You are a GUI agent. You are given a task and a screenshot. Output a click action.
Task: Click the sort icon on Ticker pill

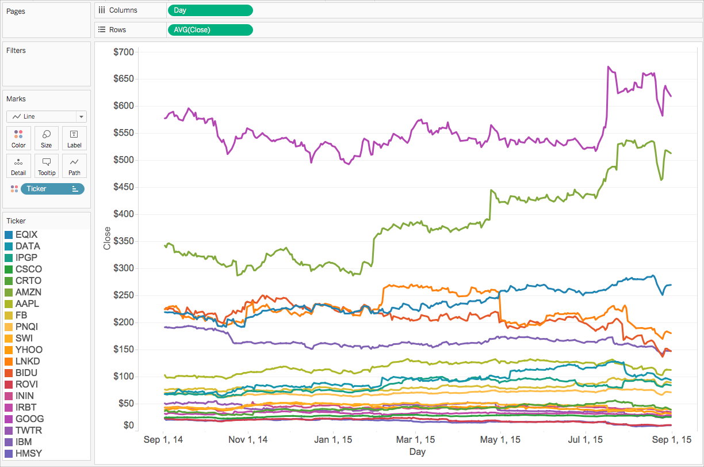pyautogui.click(x=75, y=189)
